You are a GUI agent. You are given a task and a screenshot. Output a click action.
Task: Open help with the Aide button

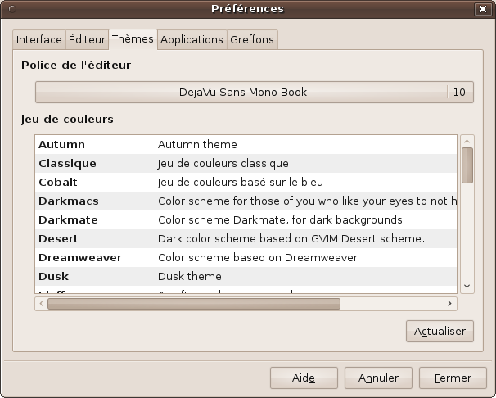304,378
